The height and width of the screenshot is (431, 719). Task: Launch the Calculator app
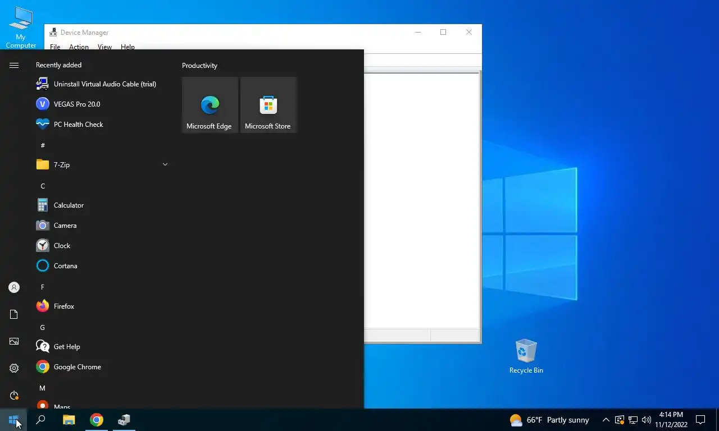[x=101, y=205]
